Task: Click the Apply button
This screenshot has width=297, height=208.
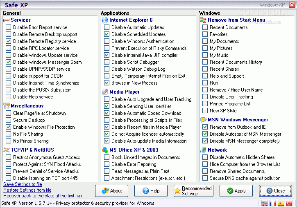Action: pos(236,191)
